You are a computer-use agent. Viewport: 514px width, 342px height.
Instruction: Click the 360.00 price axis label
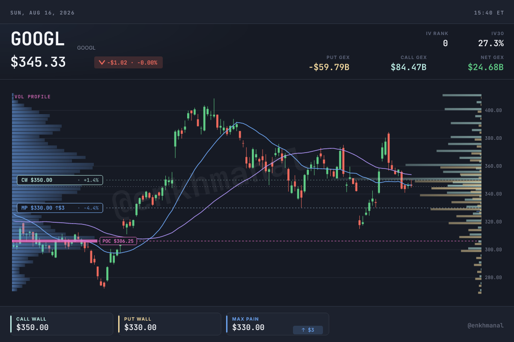494,166
